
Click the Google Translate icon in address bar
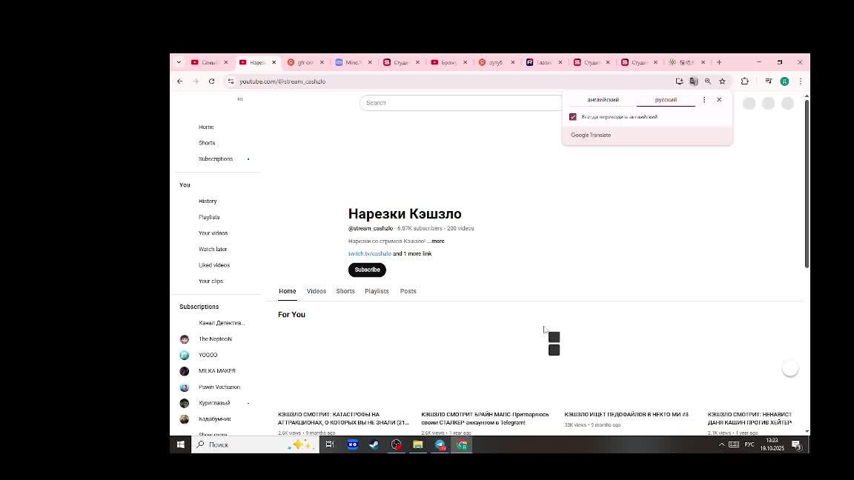(693, 81)
